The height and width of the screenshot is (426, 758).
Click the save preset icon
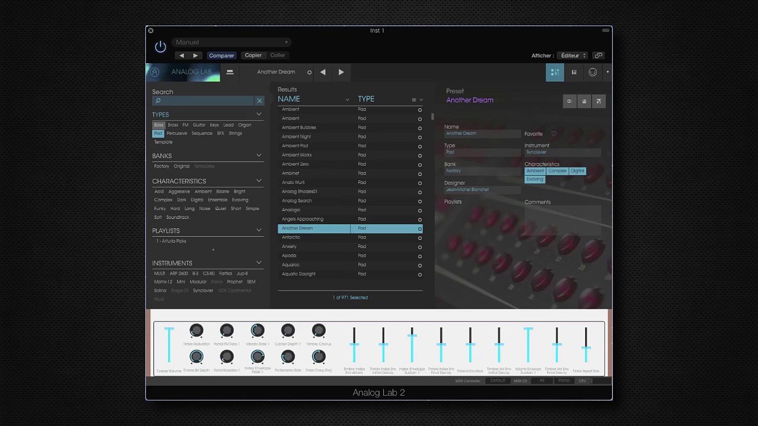click(x=584, y=101)
